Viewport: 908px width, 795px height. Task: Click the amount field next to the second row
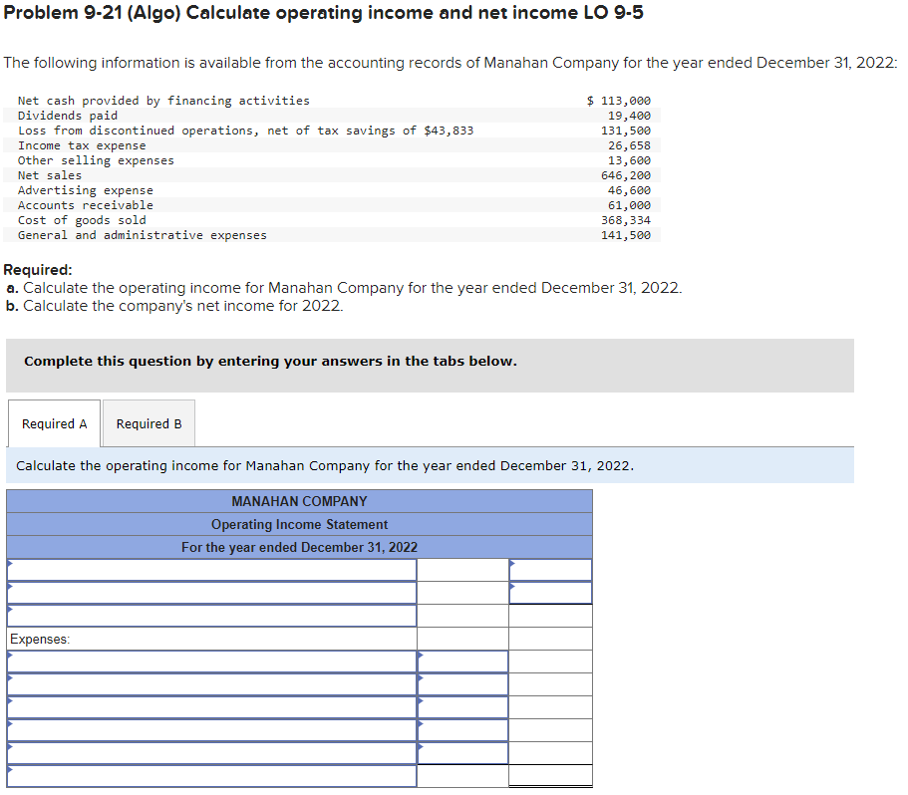coord(461,592)
